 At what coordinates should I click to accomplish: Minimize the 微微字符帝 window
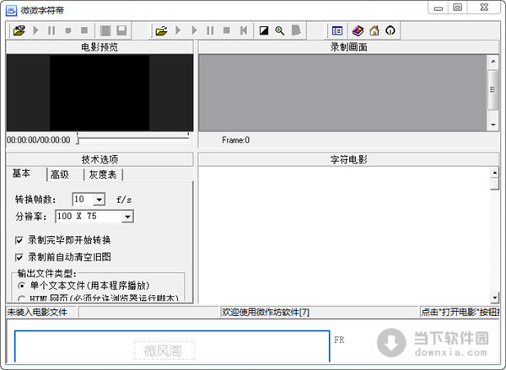coord(439,8)
